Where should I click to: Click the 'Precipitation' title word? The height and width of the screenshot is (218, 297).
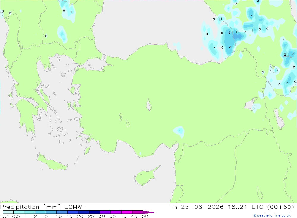pos(20,207)
